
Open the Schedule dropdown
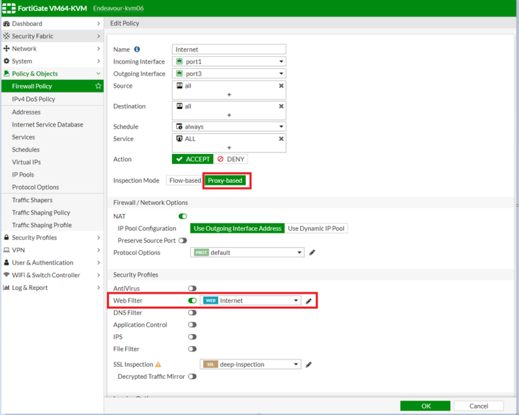pos(229,127)
